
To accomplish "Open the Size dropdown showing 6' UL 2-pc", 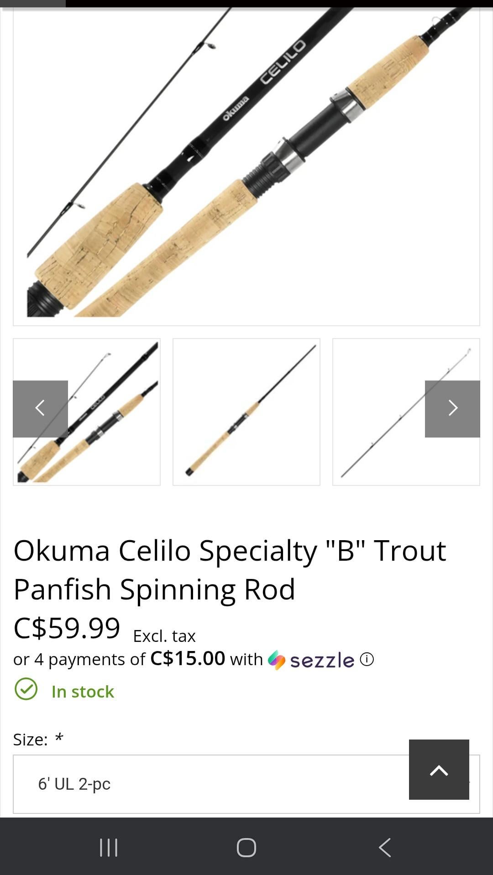I will point(210,784).
